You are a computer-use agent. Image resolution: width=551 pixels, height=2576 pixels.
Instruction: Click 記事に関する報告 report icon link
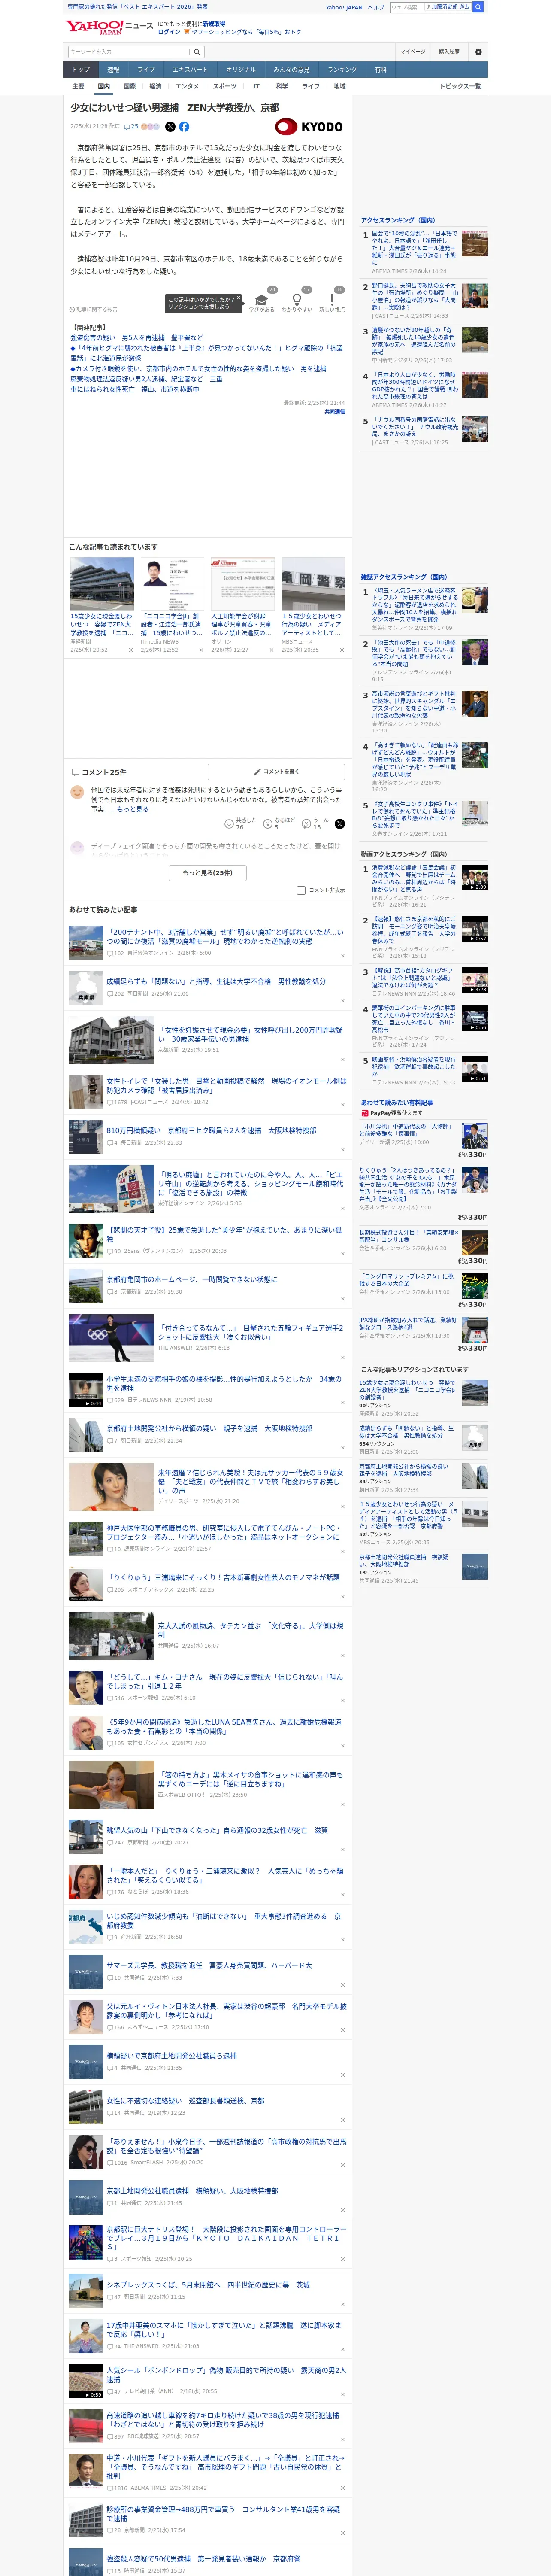click(x=93, y=309)
